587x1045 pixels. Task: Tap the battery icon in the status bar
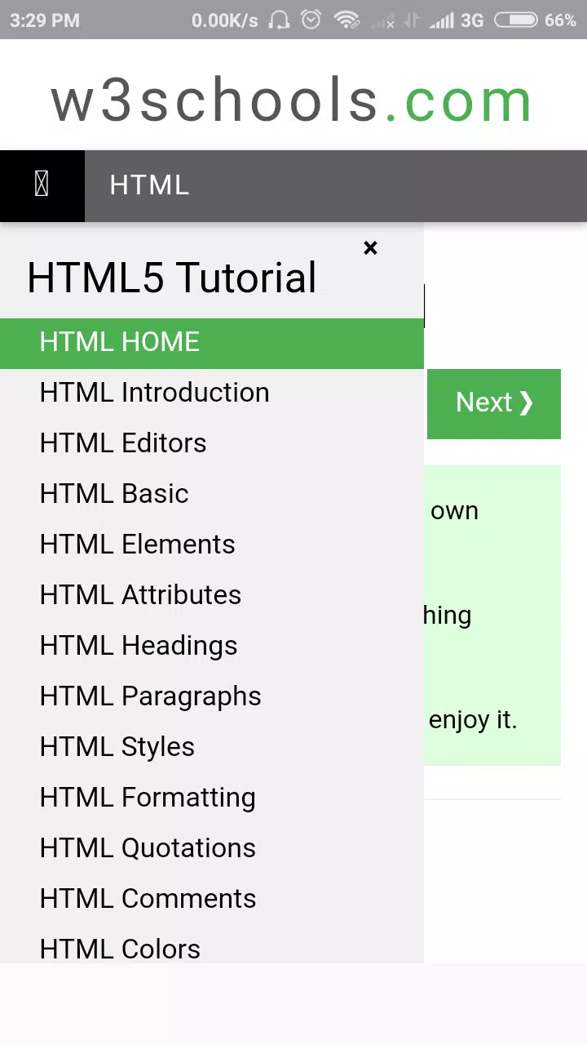516,20
